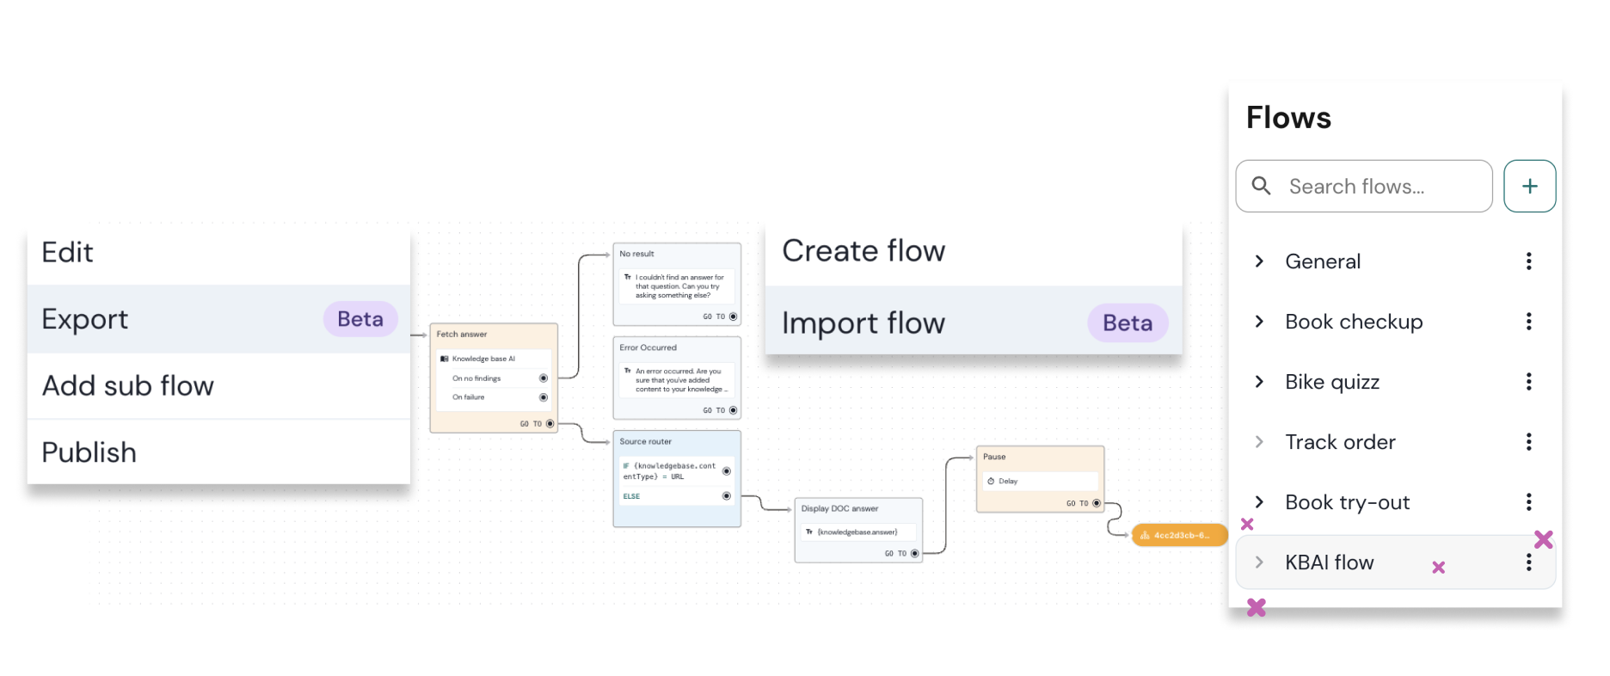Viewport: 1610px width, 676px height.
Task: Click the Knowledge base AI book icon
Action: pyautogui.click(x=445, y=359)
